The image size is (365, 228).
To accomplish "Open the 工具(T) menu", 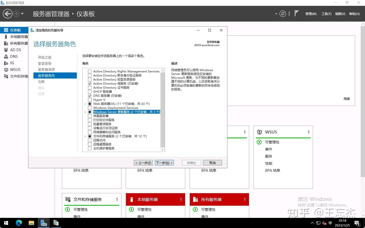I will click(x=326, y=14).
